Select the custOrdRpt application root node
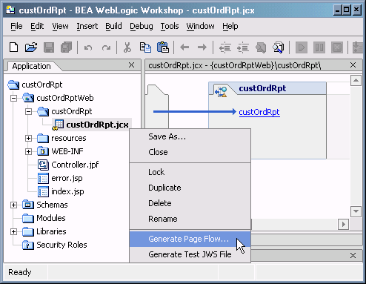Screen dimensions: 366x284 (42, 85)
